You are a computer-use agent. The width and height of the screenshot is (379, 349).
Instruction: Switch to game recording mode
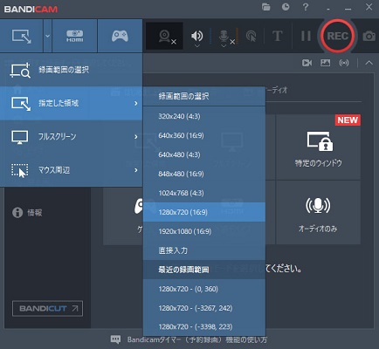point(120,36)
